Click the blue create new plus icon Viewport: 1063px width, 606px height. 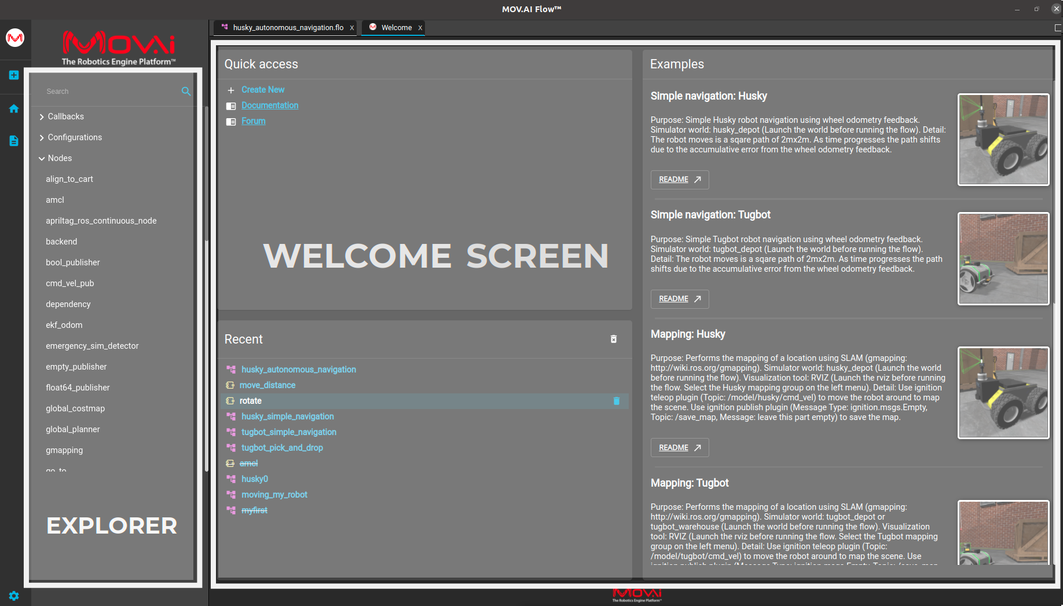14,75
